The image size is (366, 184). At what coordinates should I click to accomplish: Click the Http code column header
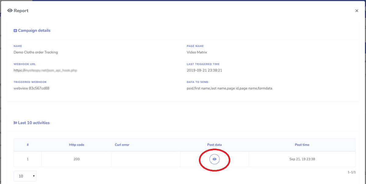coord(76,145)
